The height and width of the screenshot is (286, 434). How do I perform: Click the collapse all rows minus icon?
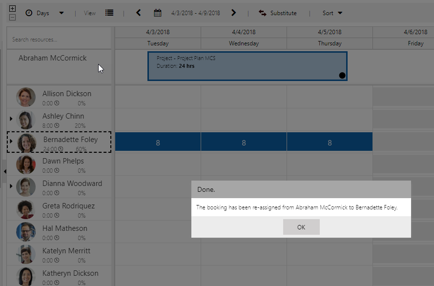pyautogui.click(x=13, y=17)
